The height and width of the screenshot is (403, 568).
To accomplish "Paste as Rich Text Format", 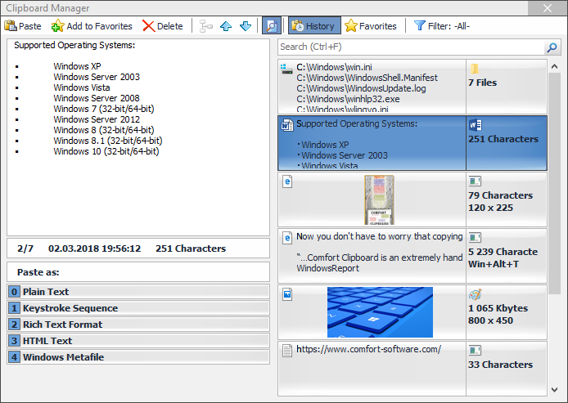I will click(x=138, y=325).
